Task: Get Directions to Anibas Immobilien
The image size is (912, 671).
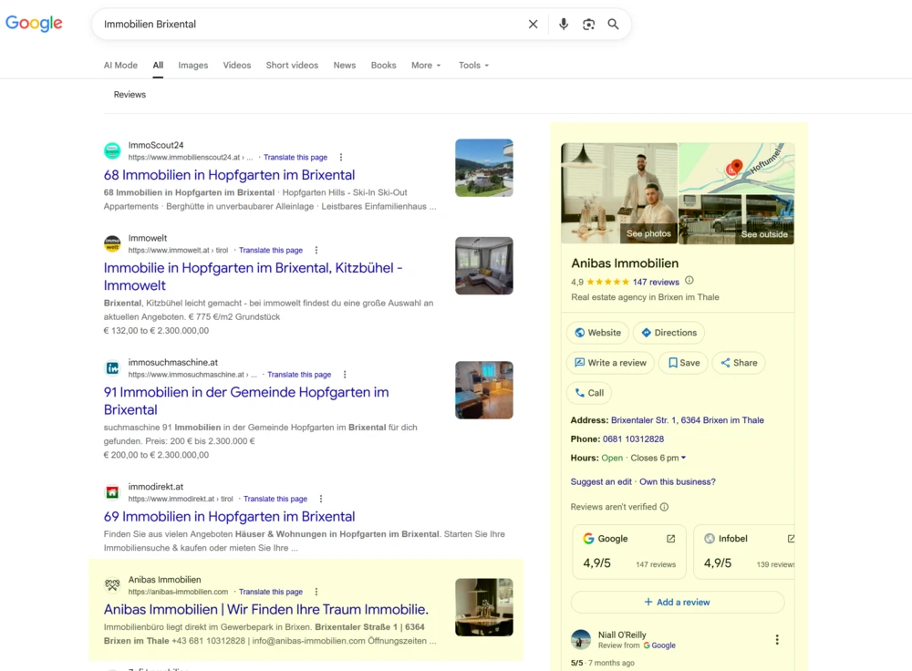Action: [x=668, y=333]
